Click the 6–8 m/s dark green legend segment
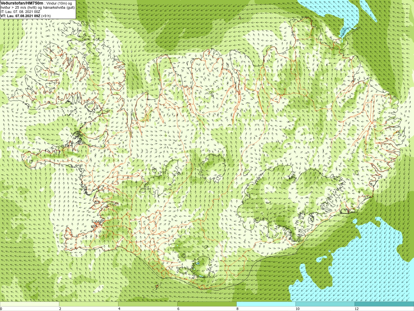This screenshot has width=414, height=311. tap(207, 304)
